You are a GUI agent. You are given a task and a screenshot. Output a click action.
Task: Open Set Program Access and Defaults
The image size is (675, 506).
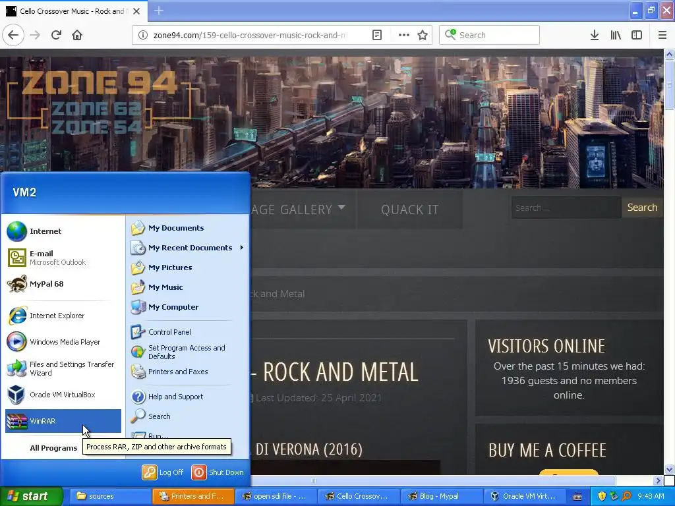coord(188,352)
